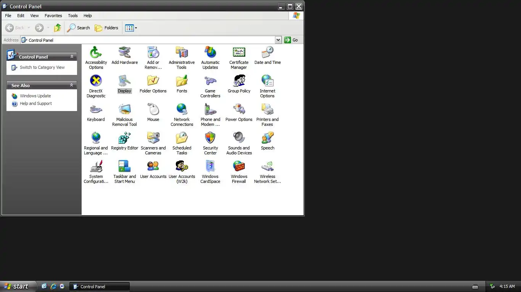The height and width of the screenshot is (292, 521).
Task: Open the View menu
Action: 34,16
